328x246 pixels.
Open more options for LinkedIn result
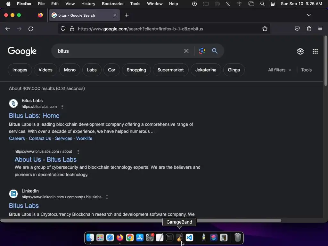click(107, 197)
